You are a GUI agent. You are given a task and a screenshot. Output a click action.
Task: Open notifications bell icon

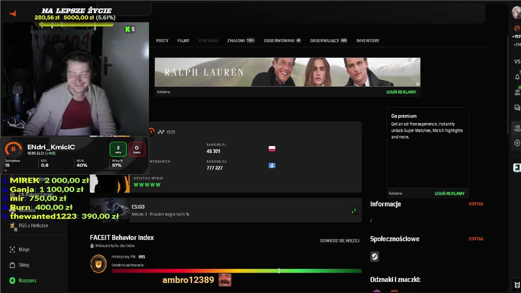pyautogui.click(x=517, y=77)
